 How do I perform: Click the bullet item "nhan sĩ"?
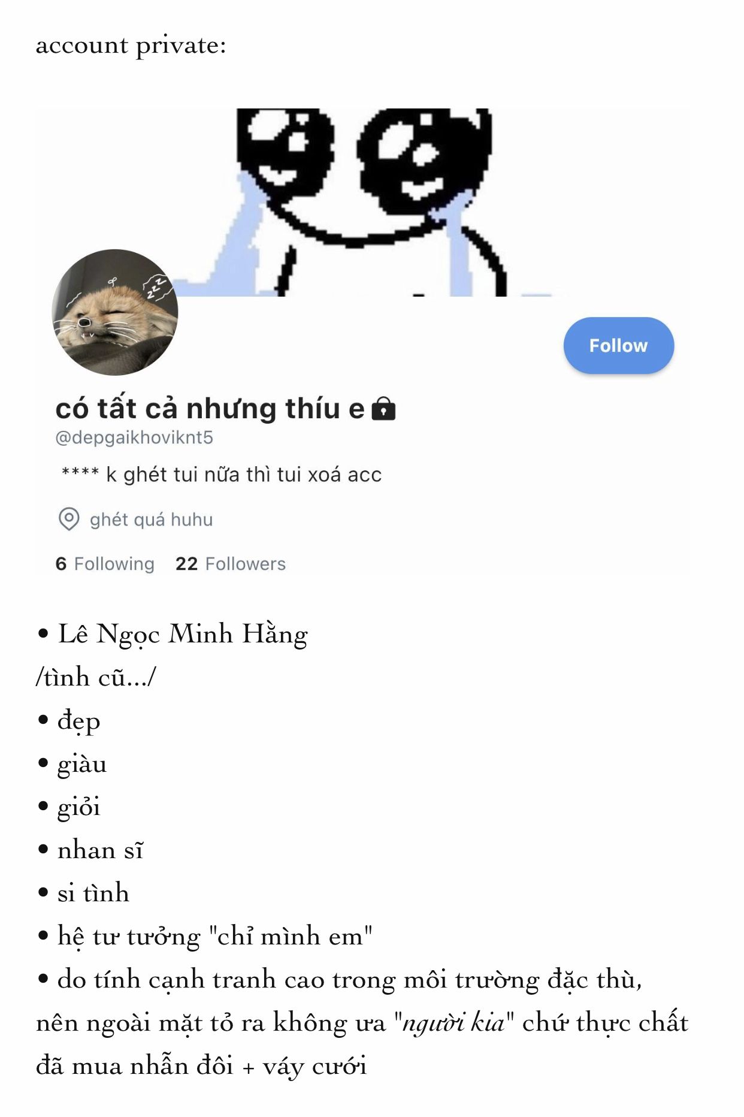(100, 850)
